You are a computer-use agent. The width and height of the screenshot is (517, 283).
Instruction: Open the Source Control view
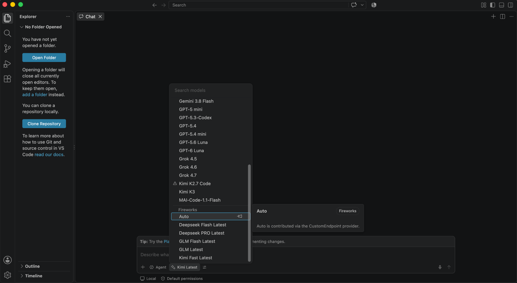[7, 49]
